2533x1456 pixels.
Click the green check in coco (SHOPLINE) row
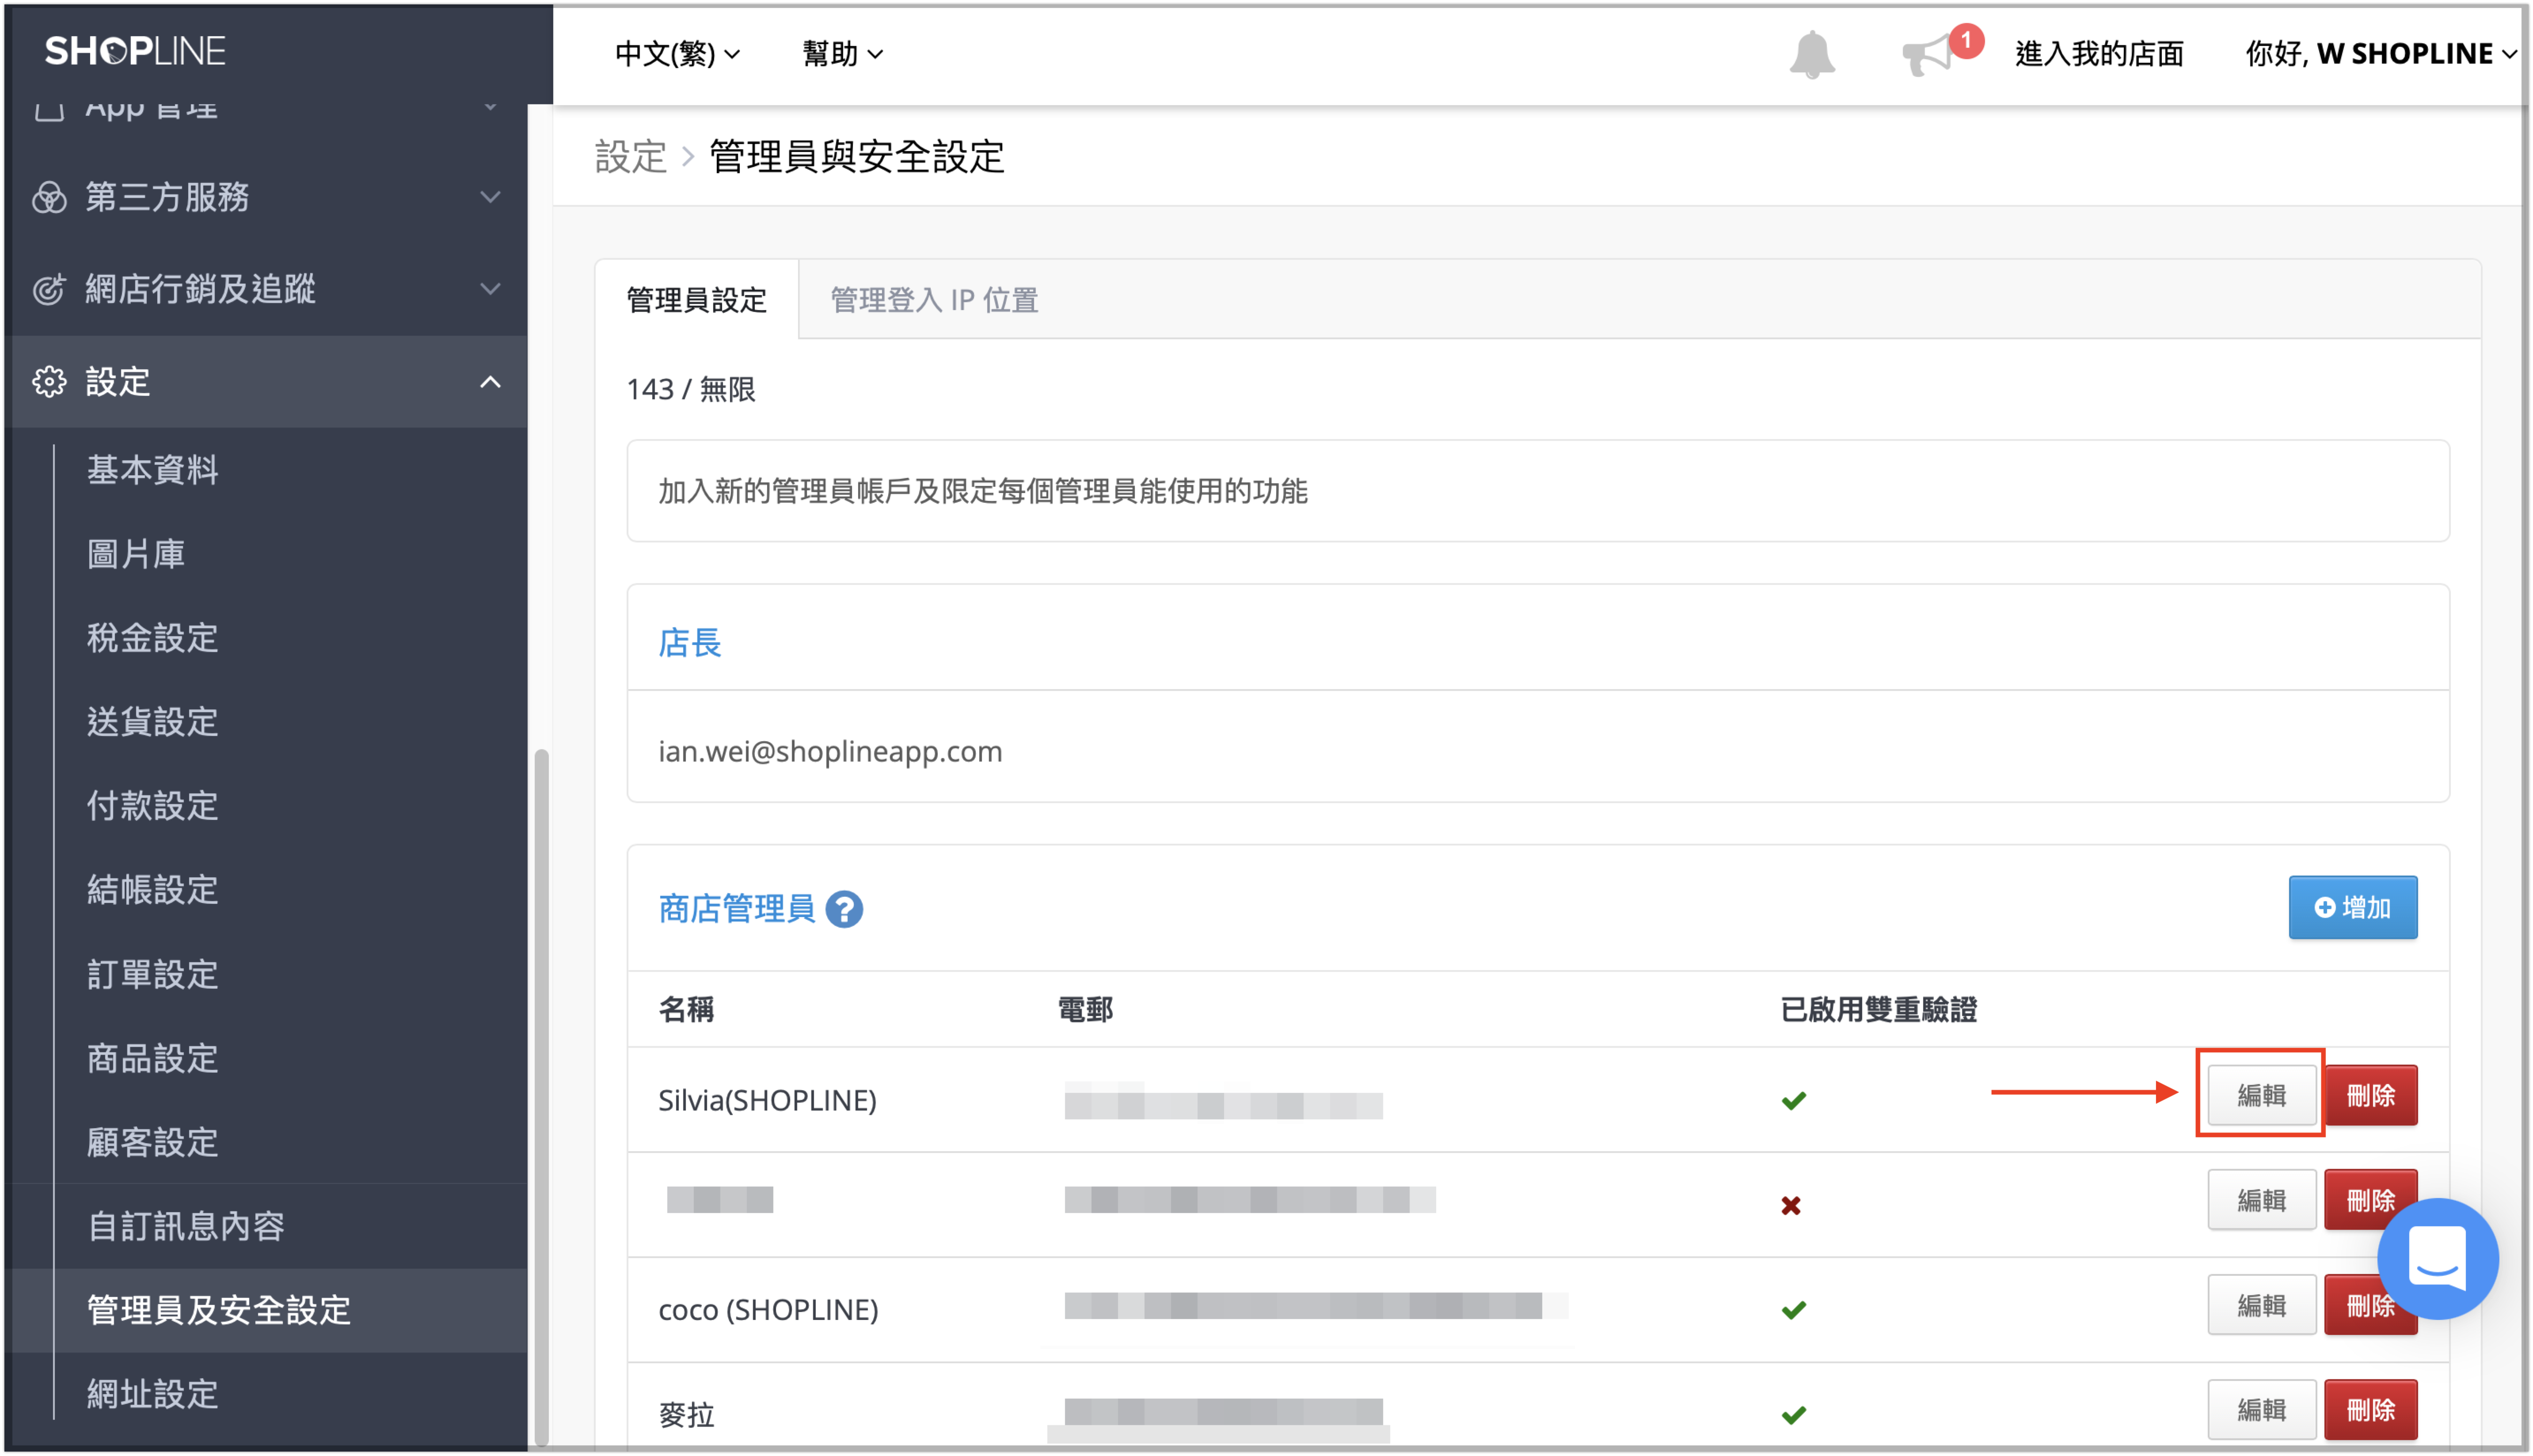(x=1793, y=1309)
